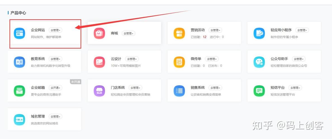Click 已创建：0 under 微传单
The height and width of the screenshot is (139, 332).
[x=198, y=66]
